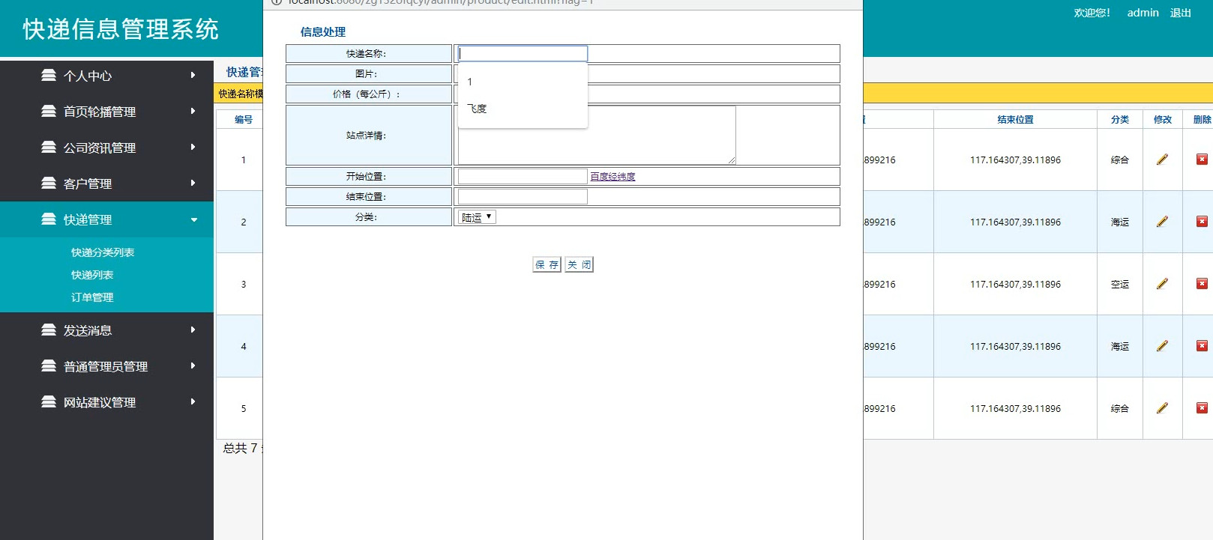Screen dimensions: 1213x540
Task: Expand the 网站建议管理 menu arrow
Action: (x=193, y=401)
